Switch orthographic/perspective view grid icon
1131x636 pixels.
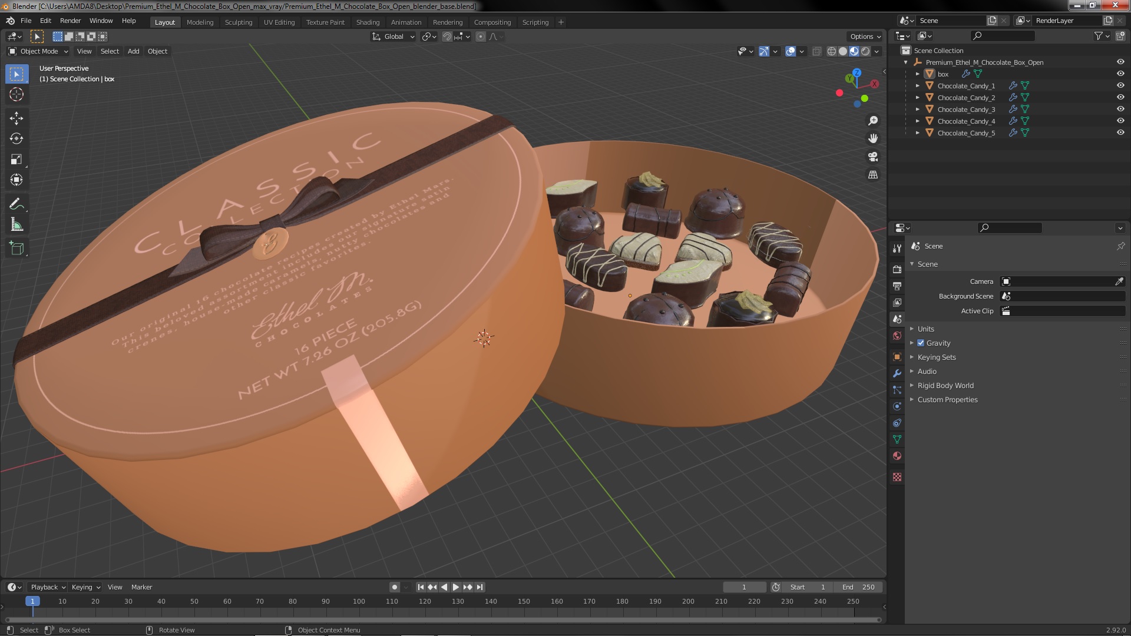[x=873, y=175]
